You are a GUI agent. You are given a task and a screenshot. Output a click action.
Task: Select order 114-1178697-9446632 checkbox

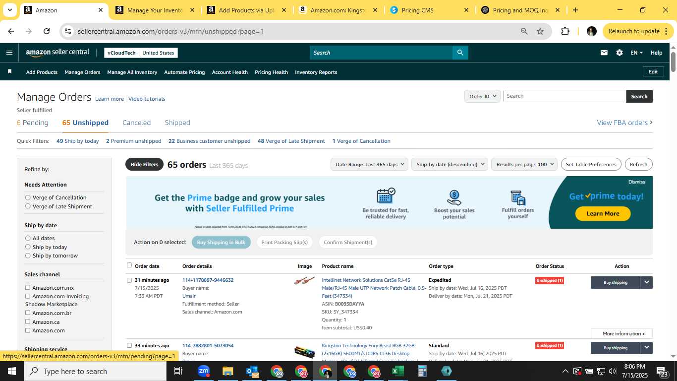point(129,280)
